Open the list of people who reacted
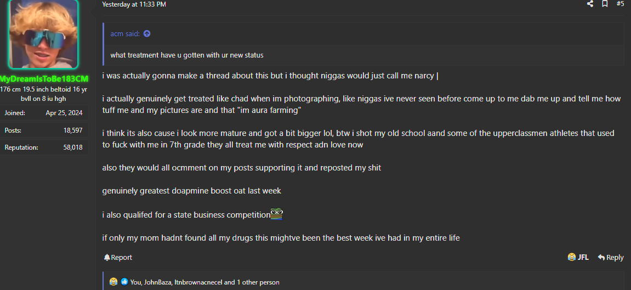 coord(204,282)
